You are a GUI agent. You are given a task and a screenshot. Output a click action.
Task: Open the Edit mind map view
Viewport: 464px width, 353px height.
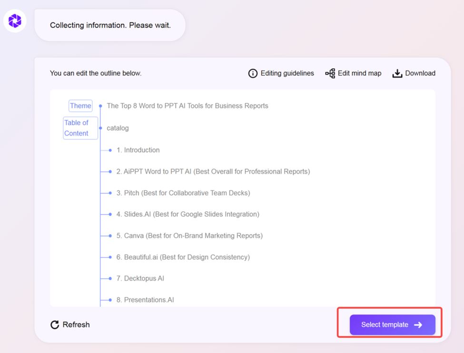pyautogui.click(x=359, y=73)
